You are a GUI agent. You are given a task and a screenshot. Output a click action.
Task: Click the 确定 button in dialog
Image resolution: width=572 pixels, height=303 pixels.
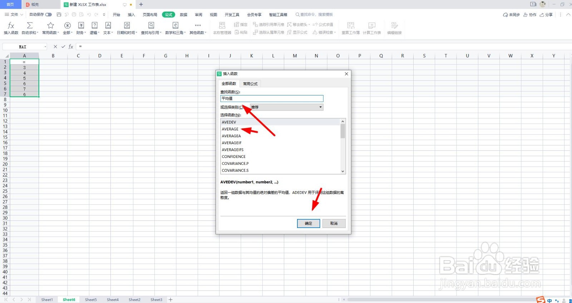309,223
